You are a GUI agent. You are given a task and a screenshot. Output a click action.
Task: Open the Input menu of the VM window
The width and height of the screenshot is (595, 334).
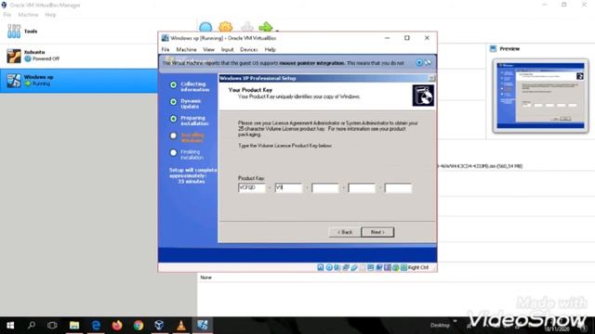pyautogui.click(x=227, y=49)
